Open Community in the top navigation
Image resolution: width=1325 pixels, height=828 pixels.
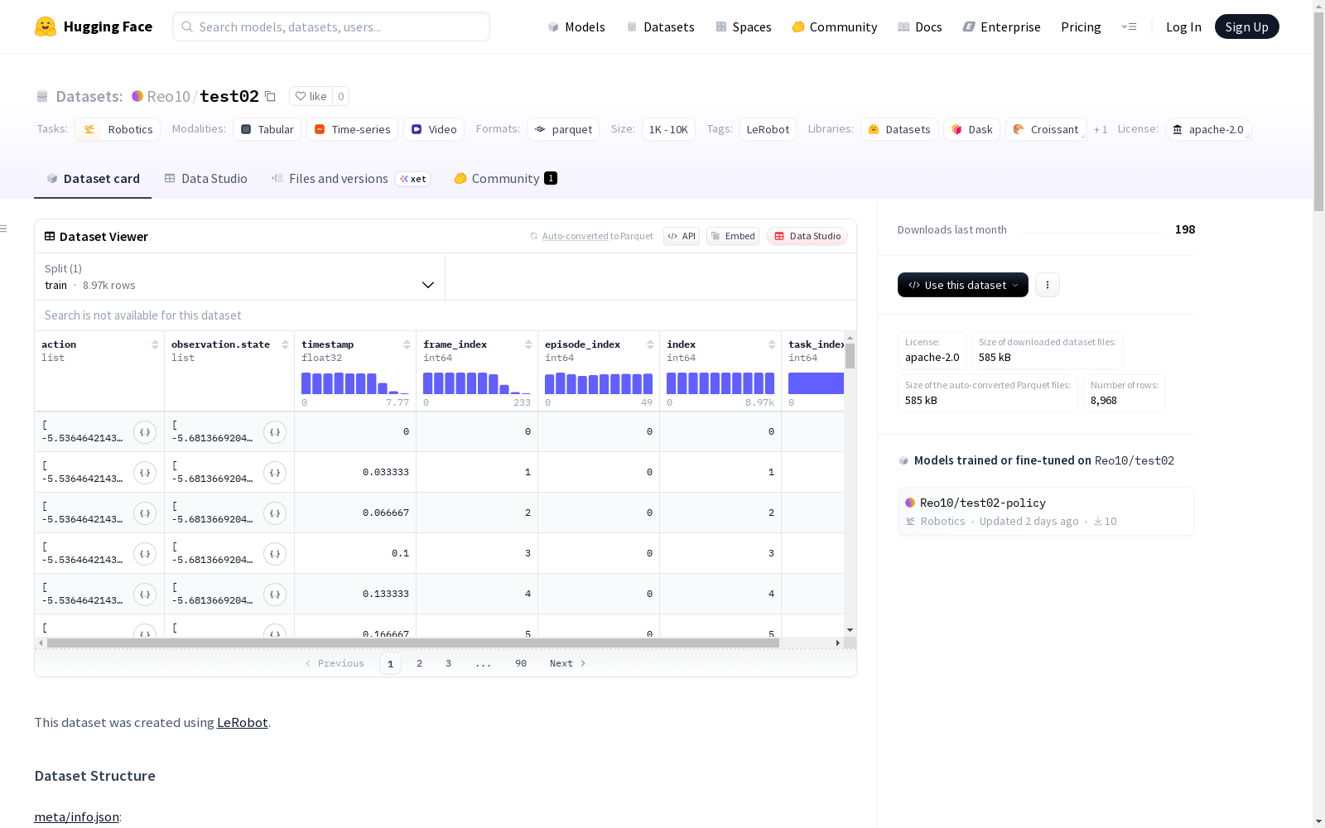(x=835, y=26)
